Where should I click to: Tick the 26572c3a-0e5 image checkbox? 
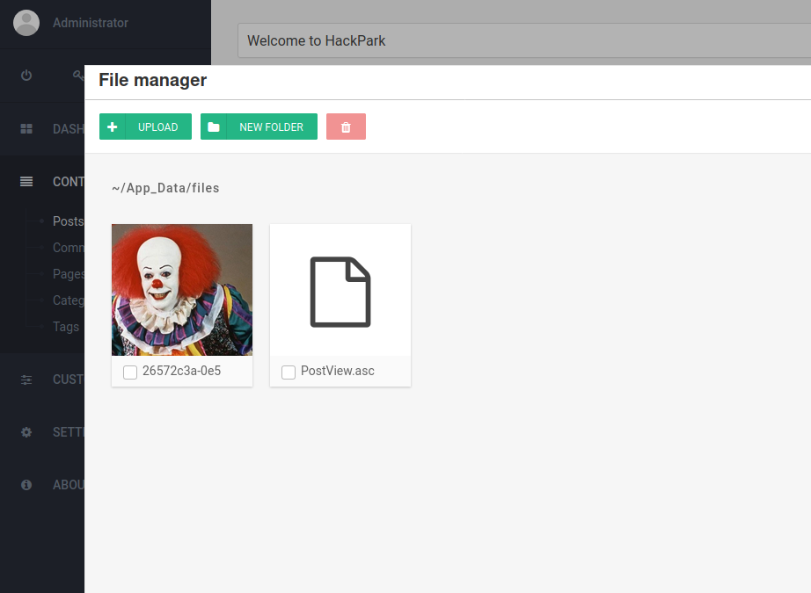tap(130, 372)
